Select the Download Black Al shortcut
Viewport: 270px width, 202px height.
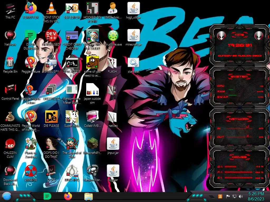tap(10, 171)
